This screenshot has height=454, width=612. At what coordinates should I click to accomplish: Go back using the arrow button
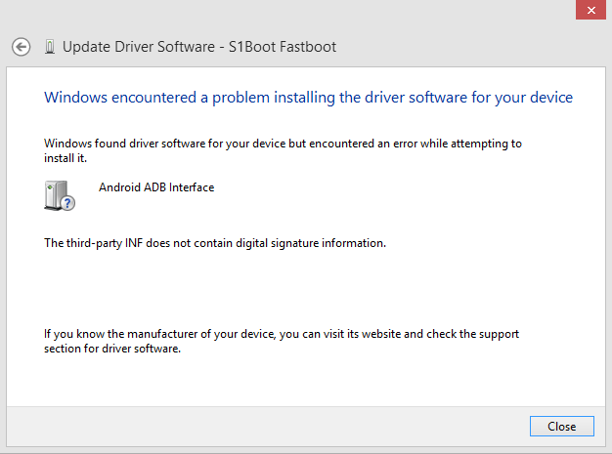click(x=21, y=47)
